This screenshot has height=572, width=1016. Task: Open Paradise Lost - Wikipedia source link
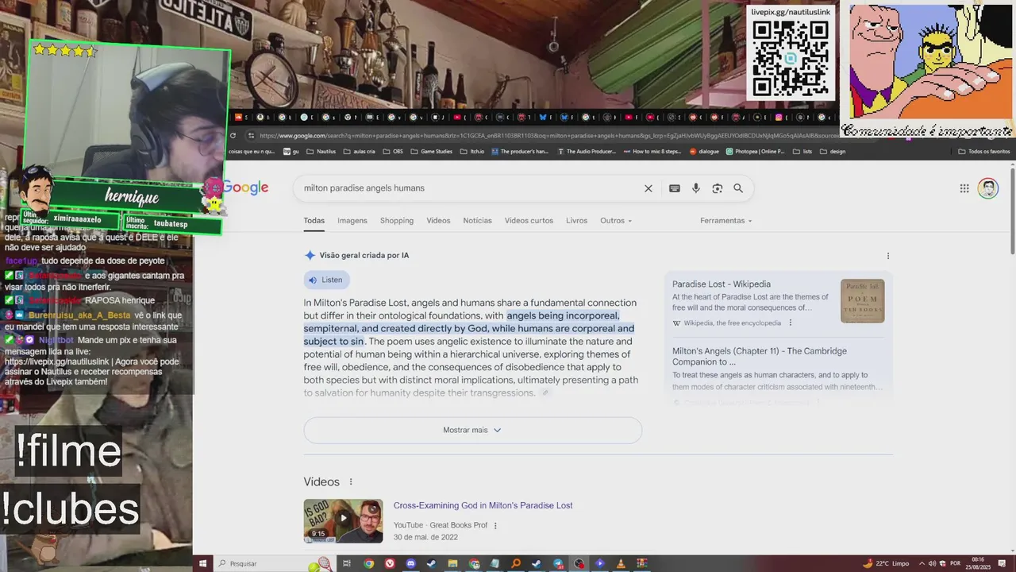pyautogui.click(x=722, y=284)
